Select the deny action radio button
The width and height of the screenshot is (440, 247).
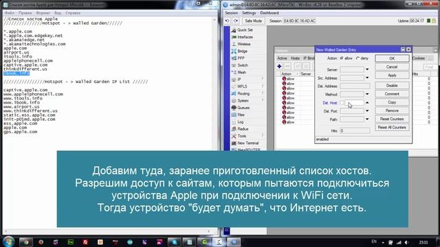point(357,58)
